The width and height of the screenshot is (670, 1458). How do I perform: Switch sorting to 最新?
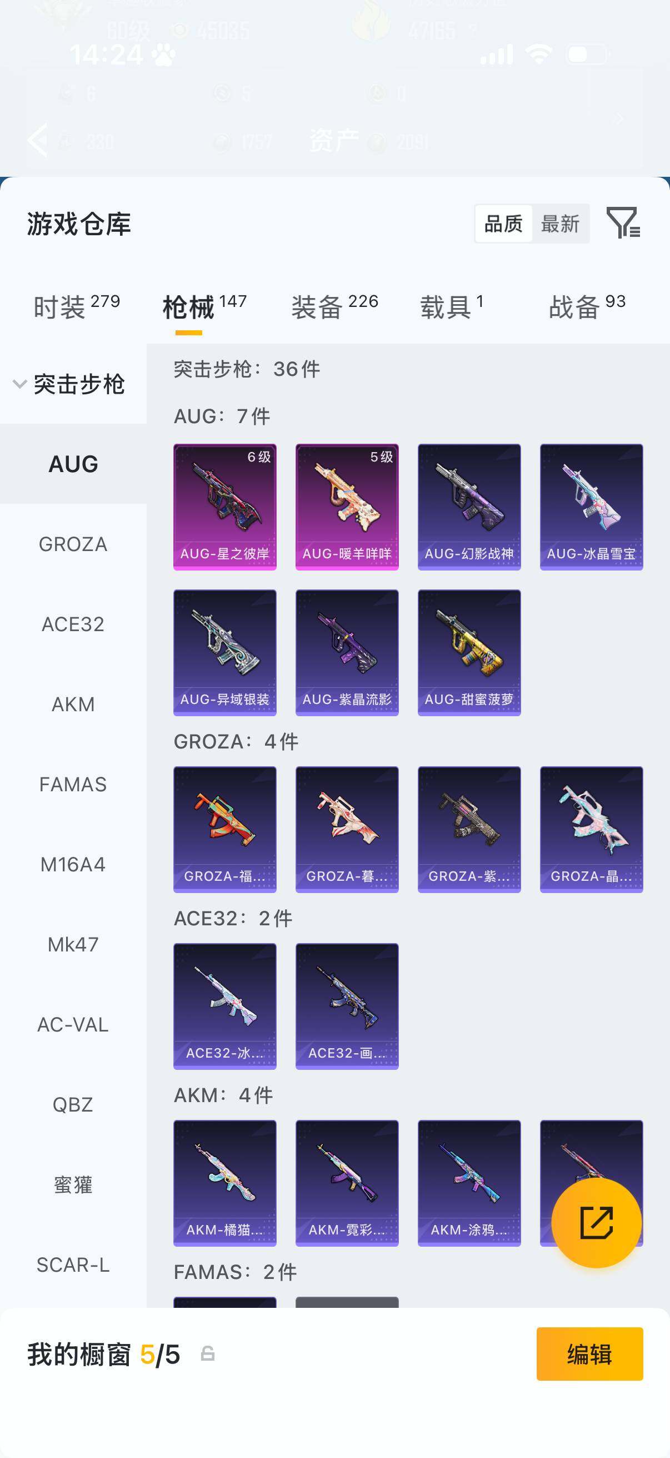point(560,224)
